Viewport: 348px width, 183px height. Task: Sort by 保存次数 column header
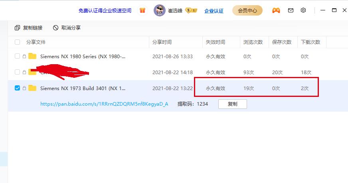[282, 42]
